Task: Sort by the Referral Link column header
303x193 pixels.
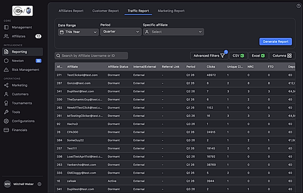Action: (171, 67)
